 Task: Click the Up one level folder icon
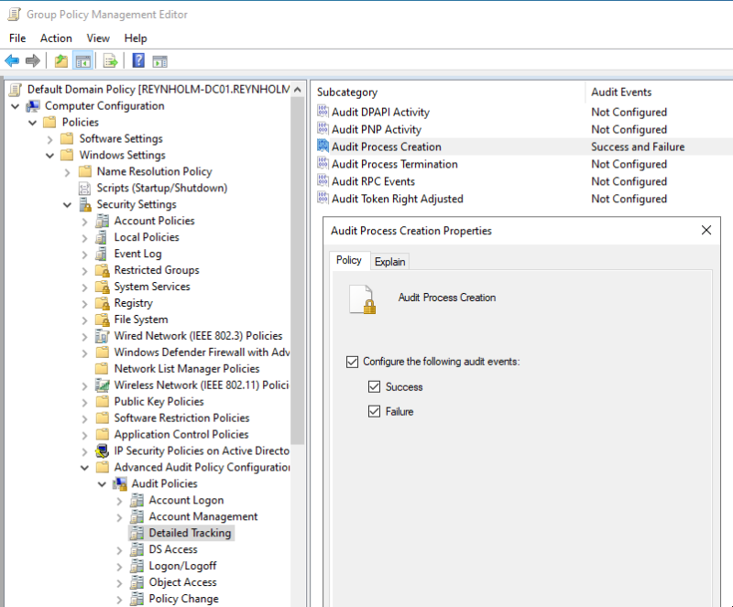60,61
